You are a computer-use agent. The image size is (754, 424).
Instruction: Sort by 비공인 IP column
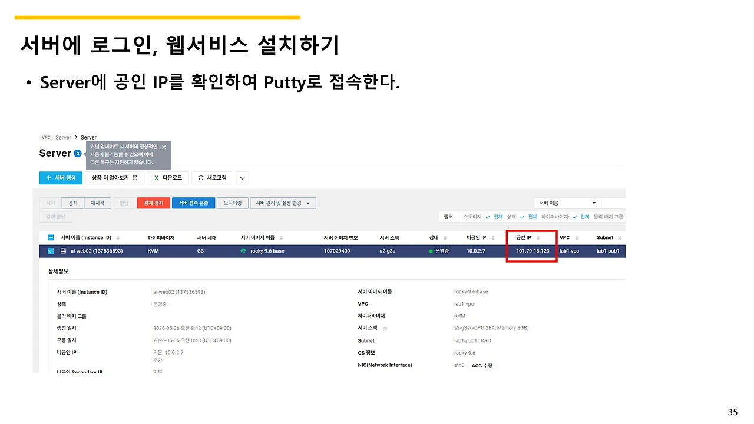click(x=492, y=238)
